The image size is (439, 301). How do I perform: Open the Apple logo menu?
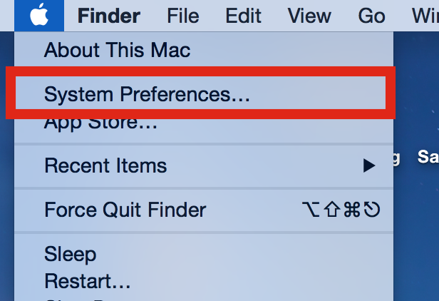(x=39, y=16)
